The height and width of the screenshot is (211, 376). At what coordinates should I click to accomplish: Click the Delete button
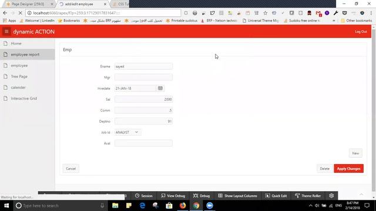coord(324,169)
